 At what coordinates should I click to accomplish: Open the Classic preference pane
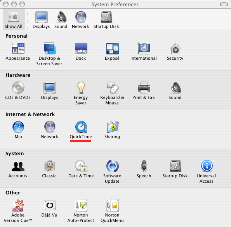[x=49, y=169]
